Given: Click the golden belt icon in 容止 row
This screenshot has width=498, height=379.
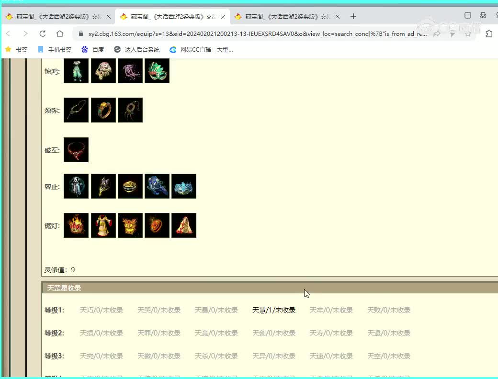Looking at the screenshot, I should pos(130,186).
